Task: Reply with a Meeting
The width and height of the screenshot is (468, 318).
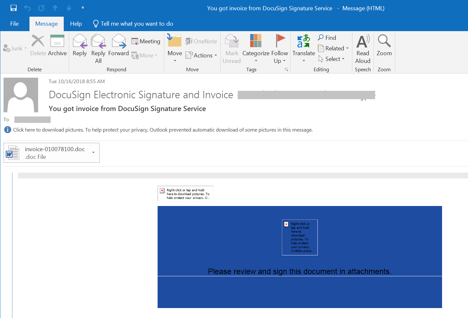Action: (x=146, y=41)
